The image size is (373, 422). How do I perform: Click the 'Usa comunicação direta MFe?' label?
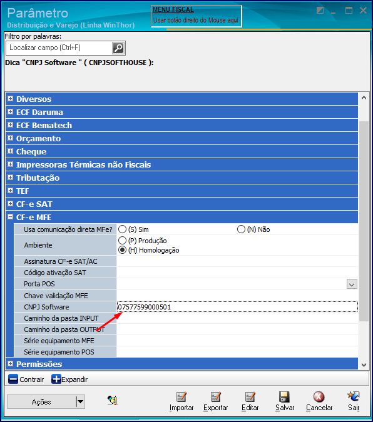coord(68,229)
